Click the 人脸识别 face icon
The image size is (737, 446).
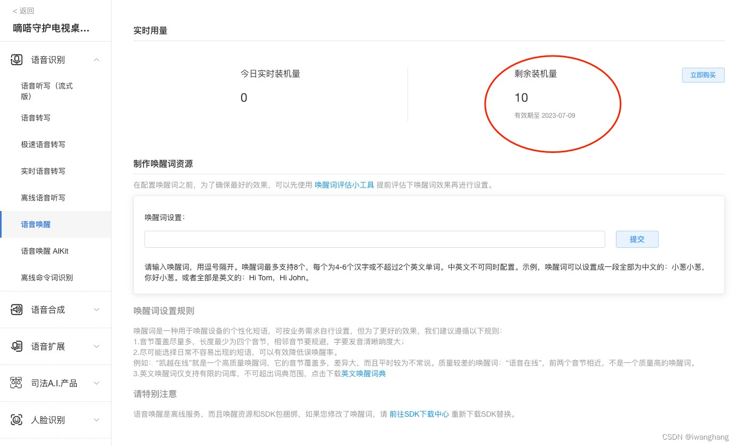pyautogui.click(x=17, y=420)
